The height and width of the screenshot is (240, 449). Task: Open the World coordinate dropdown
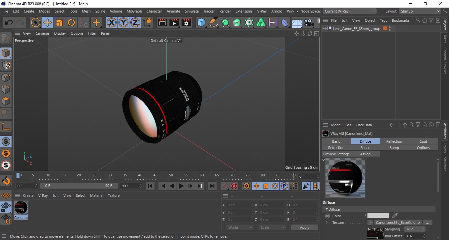tap(240, 227)
